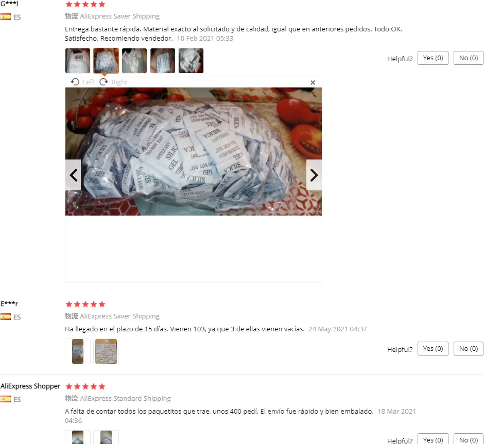Vote No on AliExpress Shopper's review

(468, 439)
